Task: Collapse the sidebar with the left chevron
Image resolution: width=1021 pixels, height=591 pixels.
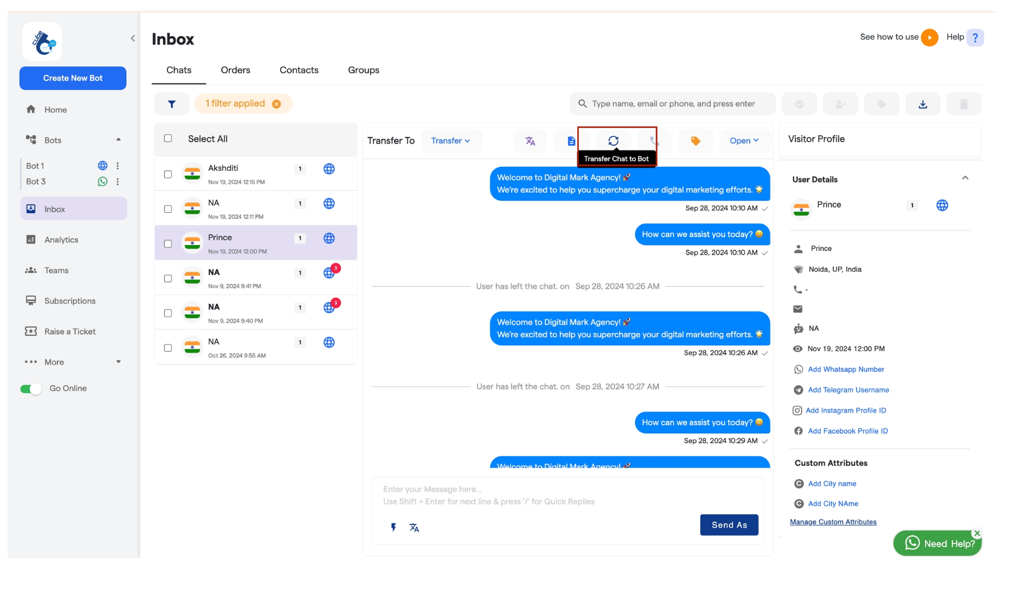Action: pos(133,38)
